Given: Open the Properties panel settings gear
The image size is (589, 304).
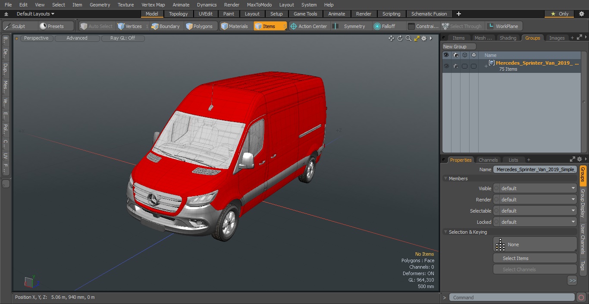Looking at the screenshot, I should click(x=580, y=160).
